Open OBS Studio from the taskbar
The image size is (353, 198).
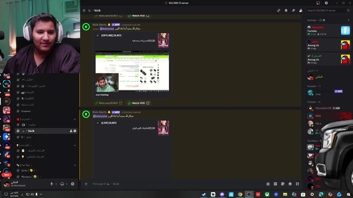[249, 194]
